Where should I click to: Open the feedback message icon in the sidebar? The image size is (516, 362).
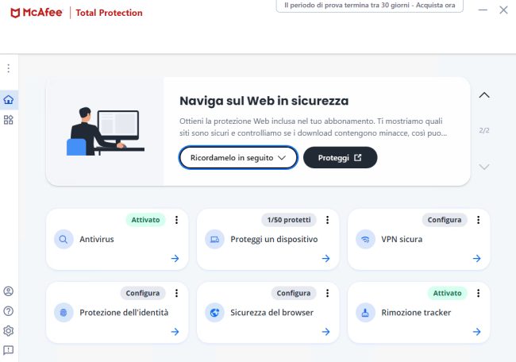point(9,350)
